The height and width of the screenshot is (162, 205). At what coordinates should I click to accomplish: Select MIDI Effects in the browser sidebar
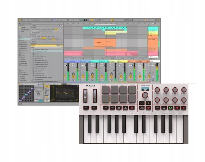coord(24,46)
